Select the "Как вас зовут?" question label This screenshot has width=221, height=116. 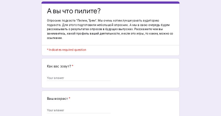[x=59, y=66]
